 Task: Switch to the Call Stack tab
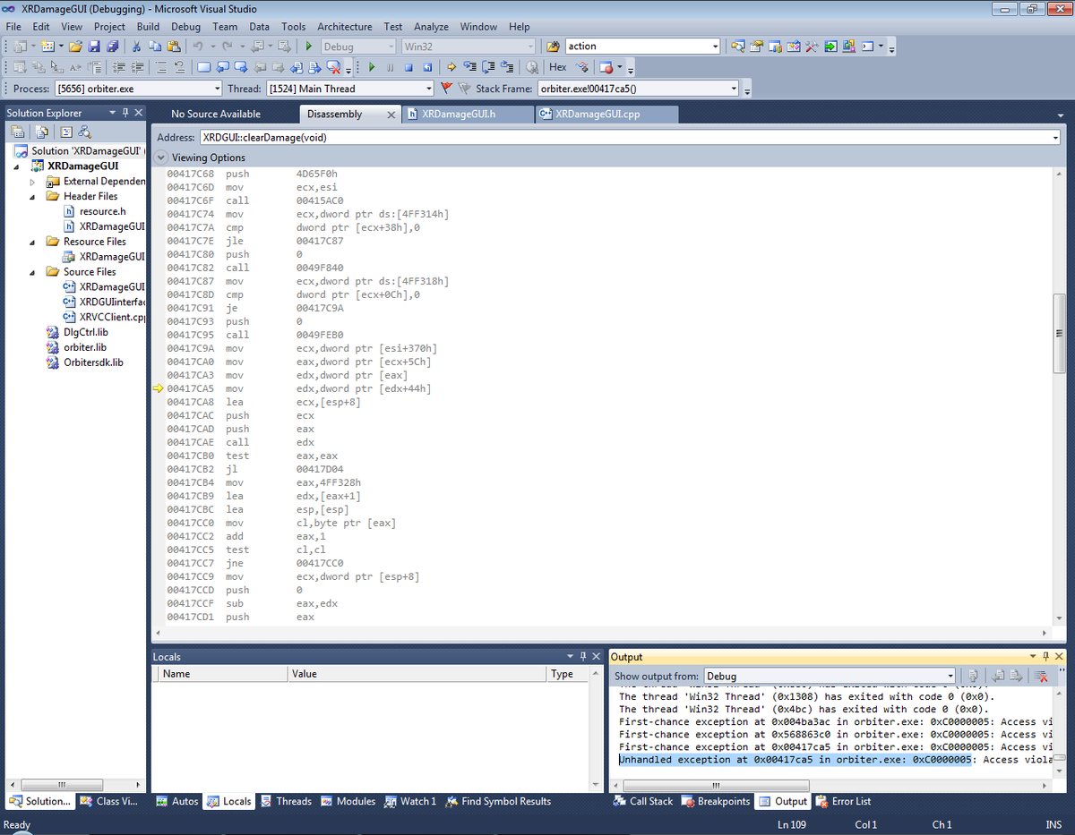642,801
